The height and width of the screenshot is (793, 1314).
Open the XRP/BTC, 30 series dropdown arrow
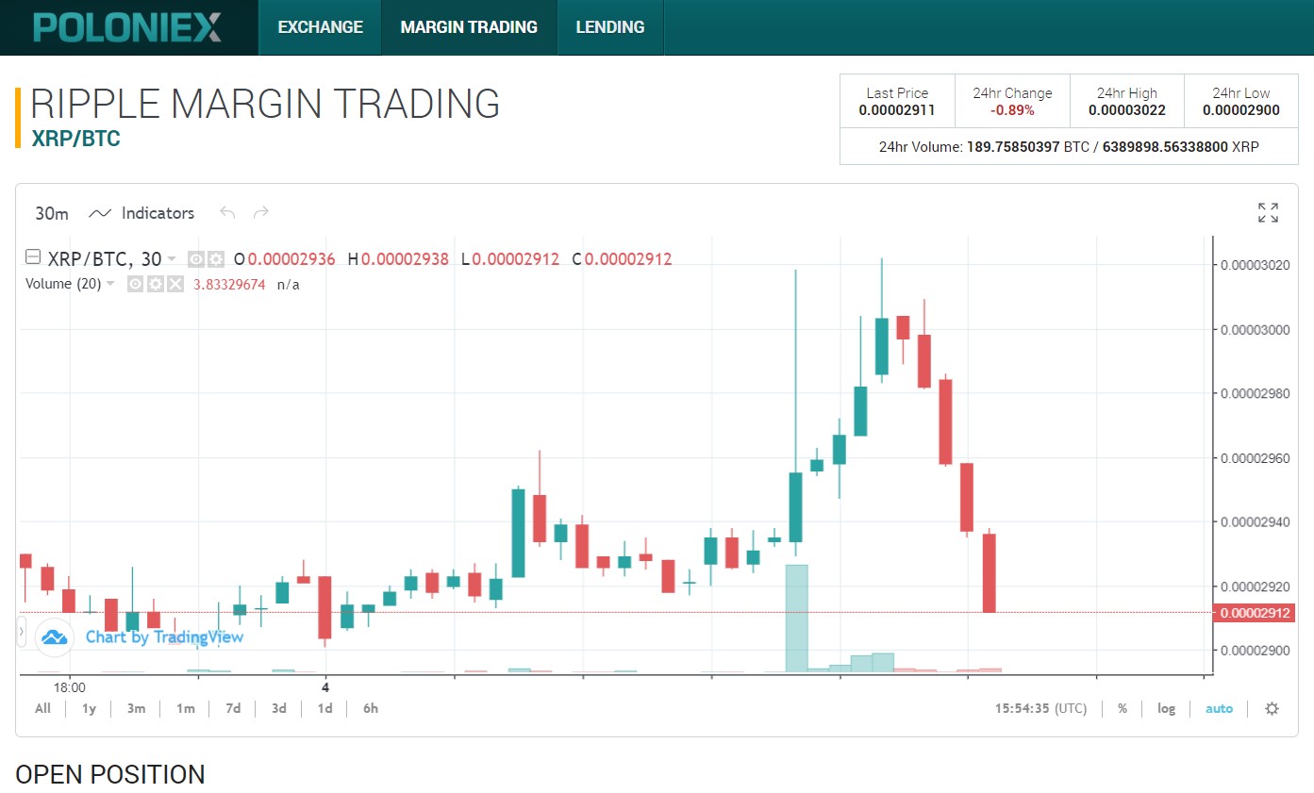[172, 258]
